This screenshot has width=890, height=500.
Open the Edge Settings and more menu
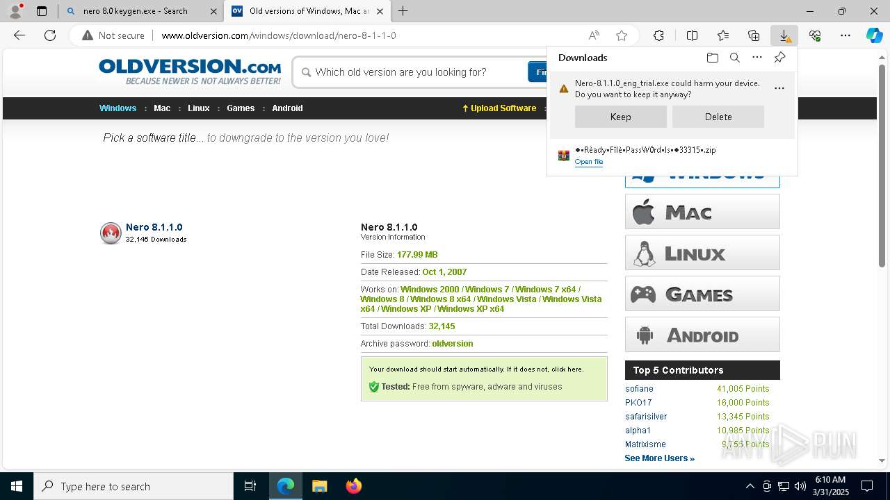(x=845, y=35)
